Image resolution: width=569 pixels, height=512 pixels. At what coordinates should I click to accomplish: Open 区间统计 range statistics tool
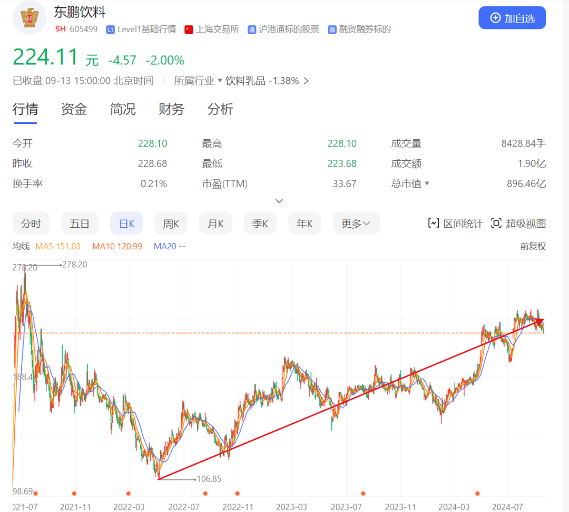point(455,224)
